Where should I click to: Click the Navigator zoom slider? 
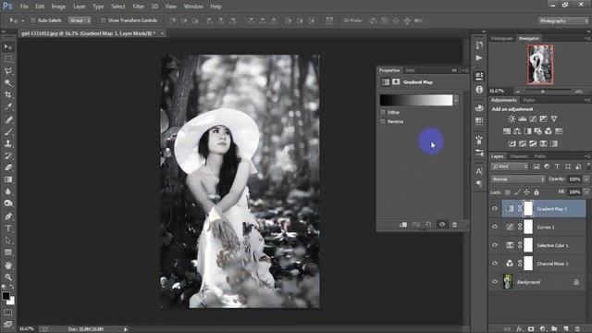point(543,92)
